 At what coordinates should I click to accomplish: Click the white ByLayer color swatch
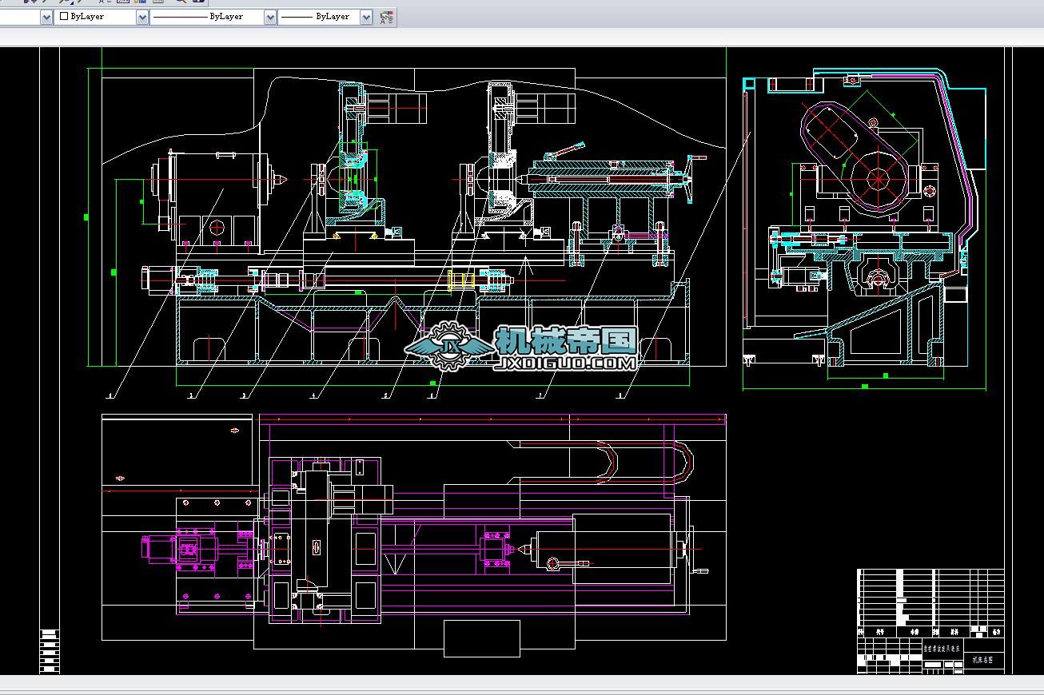65,17
